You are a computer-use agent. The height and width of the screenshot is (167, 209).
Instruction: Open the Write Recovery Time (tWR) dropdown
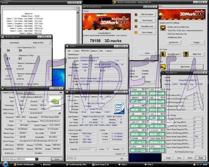[202, 126]
